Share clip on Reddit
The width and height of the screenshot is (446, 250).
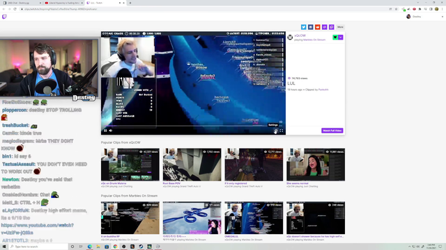(318, 27)
